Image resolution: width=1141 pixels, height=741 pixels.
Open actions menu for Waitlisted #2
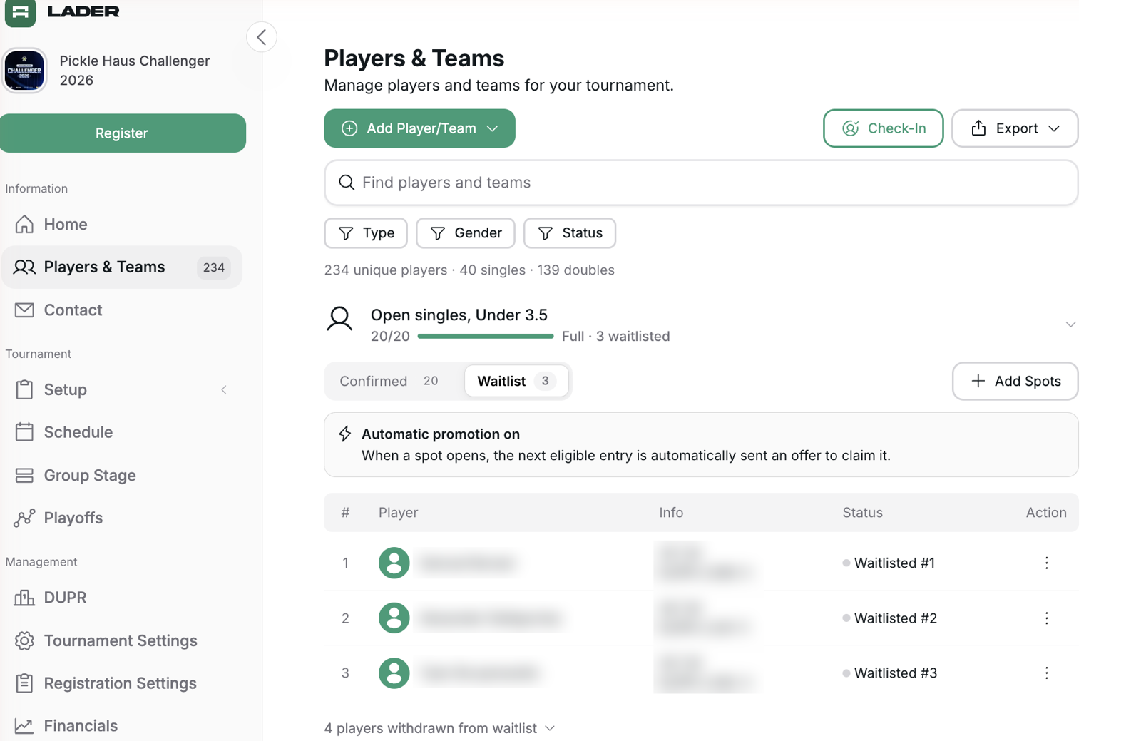pyautogui.click(x=1046, y=618)
